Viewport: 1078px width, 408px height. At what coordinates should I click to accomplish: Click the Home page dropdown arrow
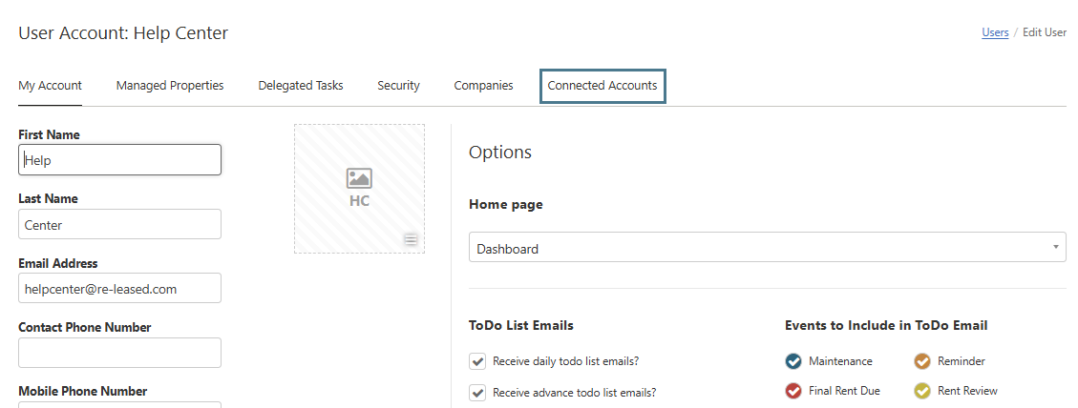click(x=1055, y=247)
